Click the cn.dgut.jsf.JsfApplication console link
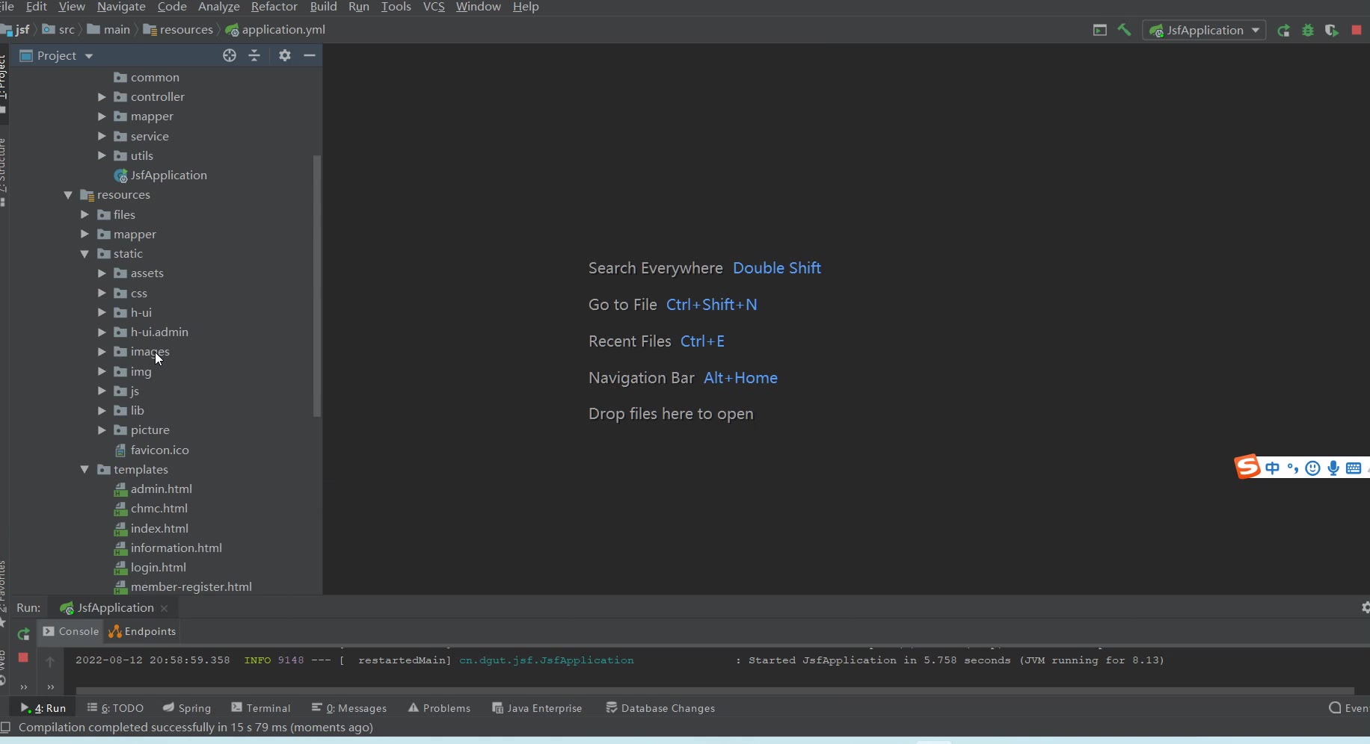 coord(546,660)
